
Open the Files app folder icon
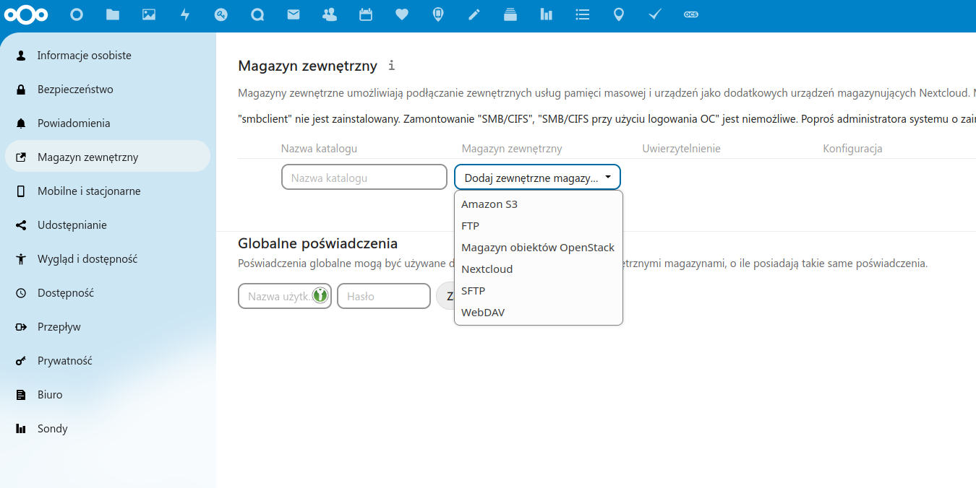[113, 14]
